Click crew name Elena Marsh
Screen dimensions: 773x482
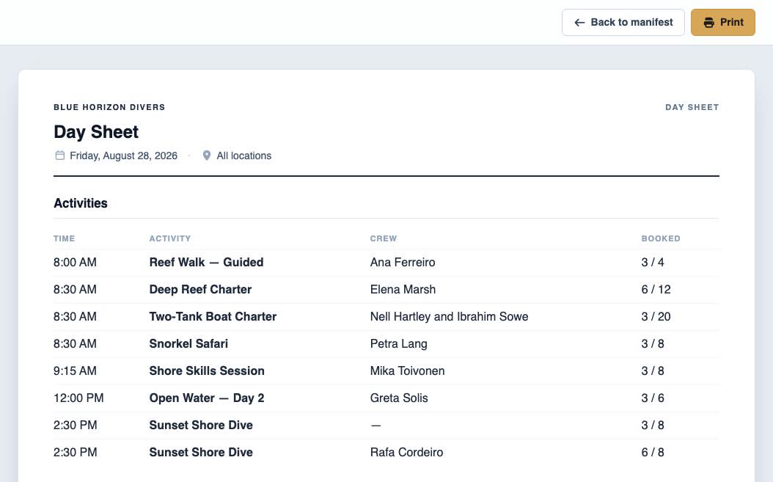[403, 289]
